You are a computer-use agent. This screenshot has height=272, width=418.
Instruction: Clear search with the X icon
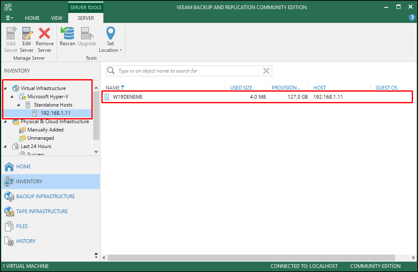266,71
